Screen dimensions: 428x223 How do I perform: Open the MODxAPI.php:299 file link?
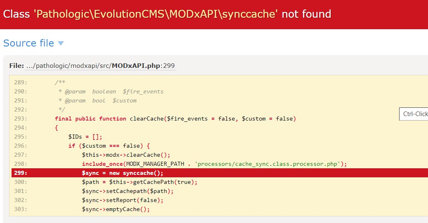(101, 66)
